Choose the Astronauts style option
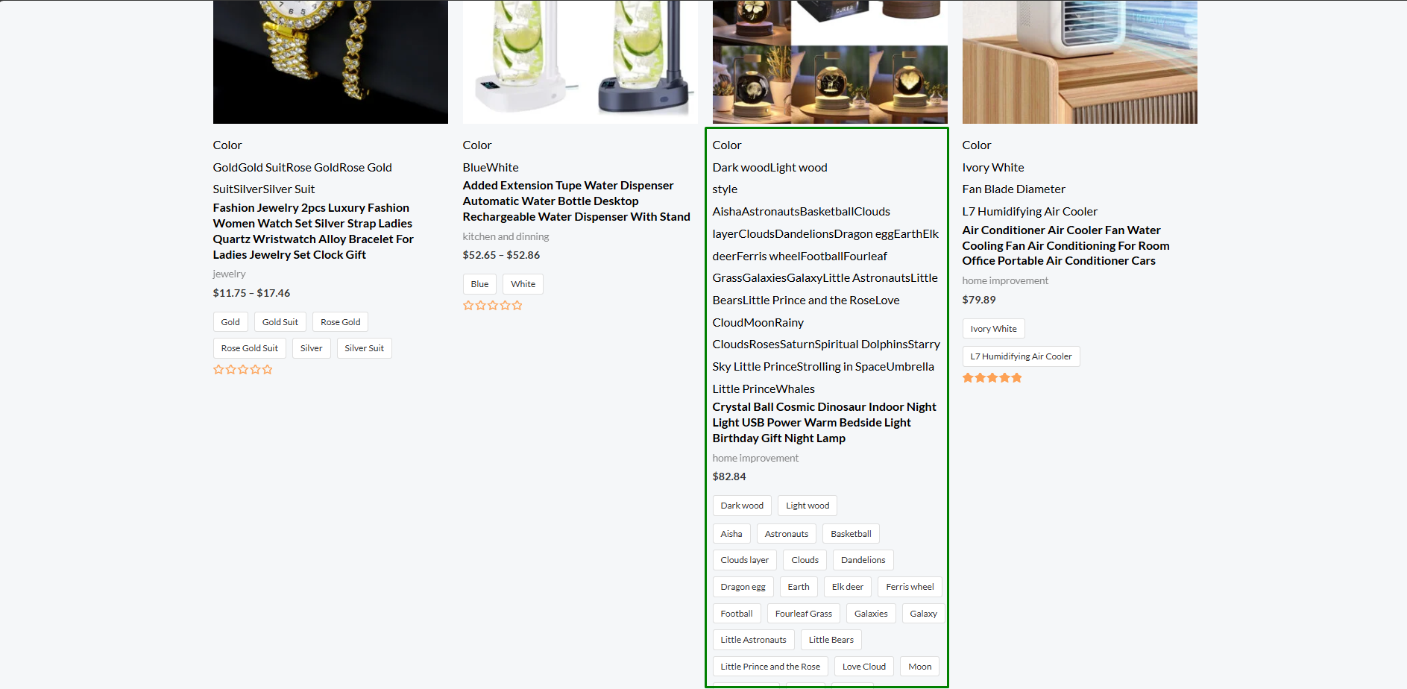 coord(787,534)
